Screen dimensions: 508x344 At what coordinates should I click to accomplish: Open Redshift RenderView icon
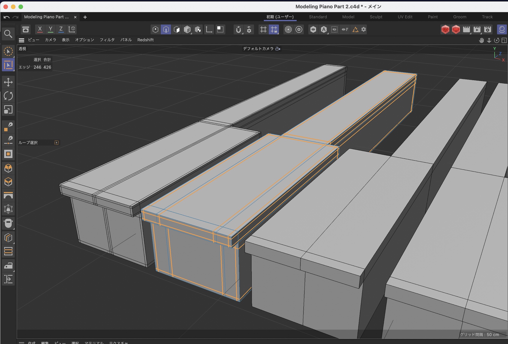pos(445,29)
